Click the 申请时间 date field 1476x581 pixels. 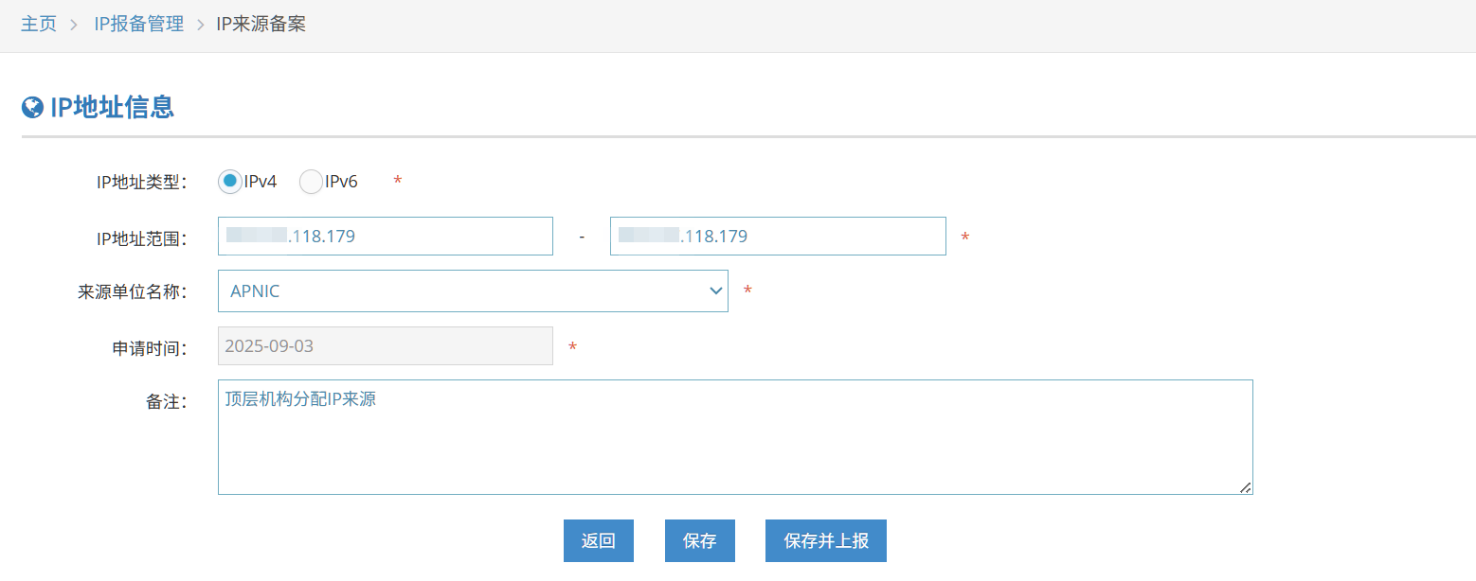[385, 346]
